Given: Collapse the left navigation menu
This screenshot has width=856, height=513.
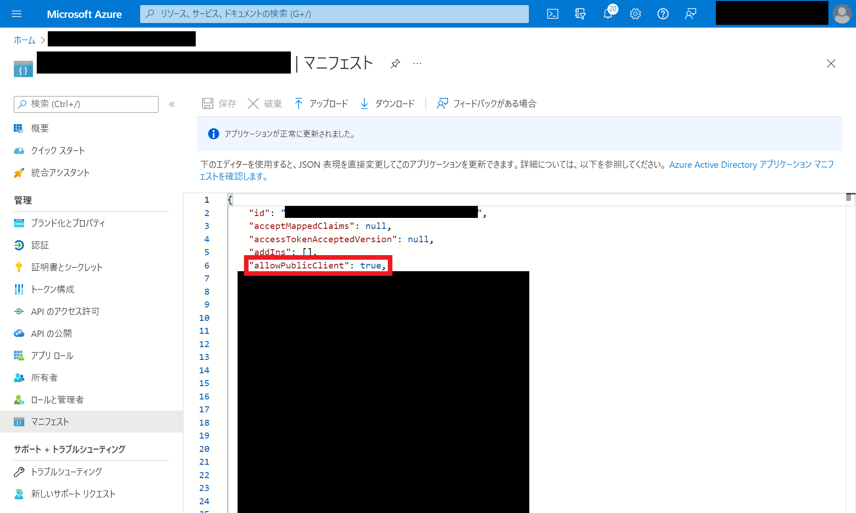Looking at the screenshot, I should pos(172,104).
